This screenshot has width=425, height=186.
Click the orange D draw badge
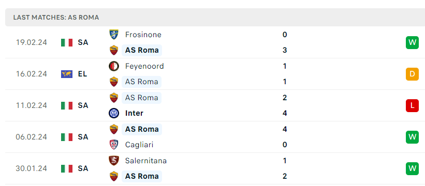[x=412, y=74]
